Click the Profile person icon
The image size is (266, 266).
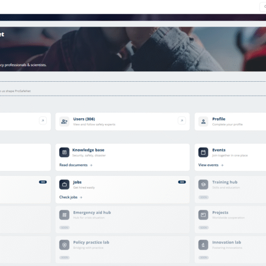(x=204, y=121)
